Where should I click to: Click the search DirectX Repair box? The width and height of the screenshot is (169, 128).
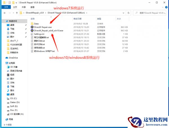[x=150, y=13]
